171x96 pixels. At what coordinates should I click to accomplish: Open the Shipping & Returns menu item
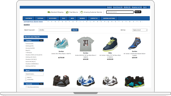click(x=109, y=18)
